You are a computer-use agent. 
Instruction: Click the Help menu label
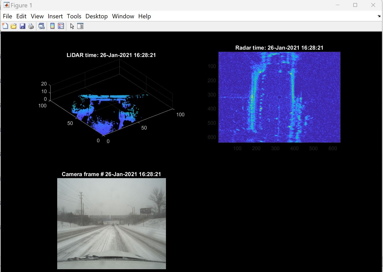coord(144,16)
